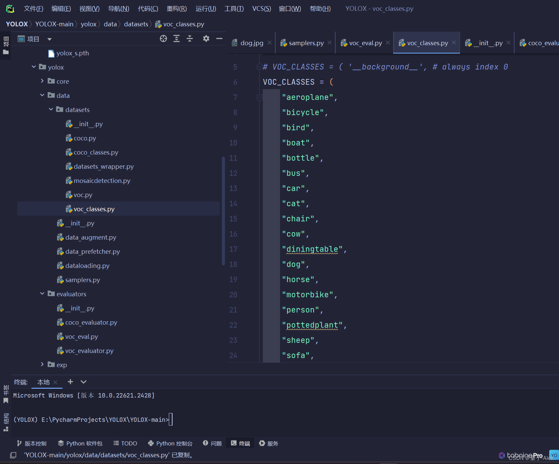The width and height of the screenshot is (559, 464).
Task: Toggle the 终端 terminal tool window
Action: [x=241, y=443]
